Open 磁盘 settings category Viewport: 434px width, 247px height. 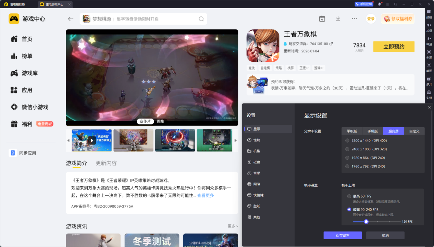tap(269, 162)
